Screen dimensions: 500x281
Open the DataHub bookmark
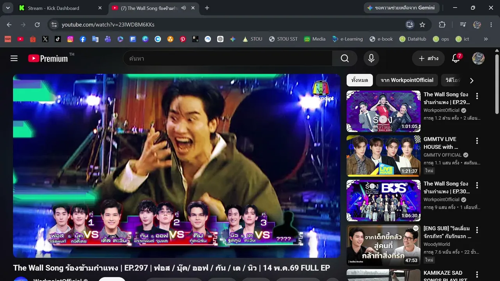[412, 39]
